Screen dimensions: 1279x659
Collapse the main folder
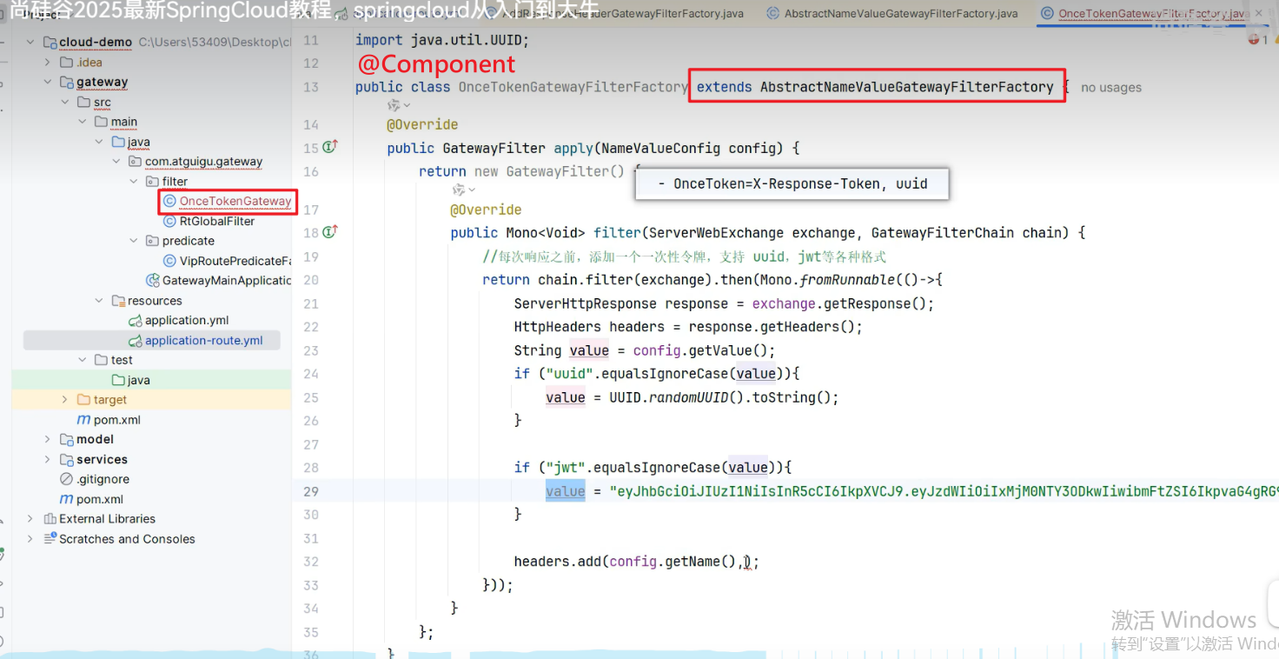click(82, 122)
